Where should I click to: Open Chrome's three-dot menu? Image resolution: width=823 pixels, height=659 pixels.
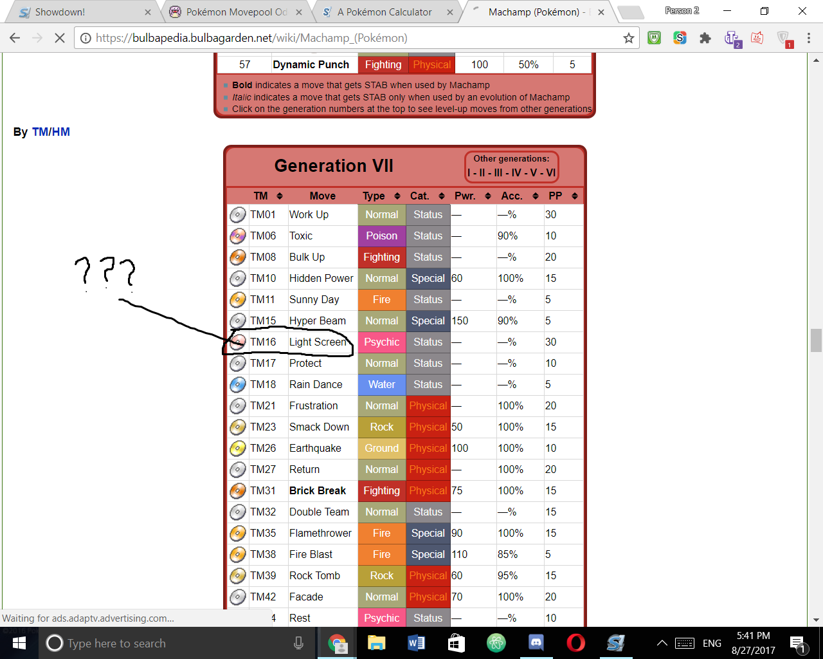(x=809, y=38)
